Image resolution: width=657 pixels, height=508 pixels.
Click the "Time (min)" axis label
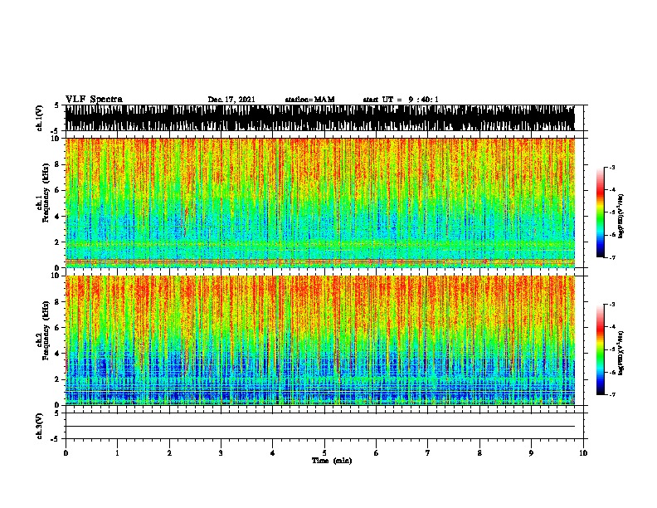click(x=332, y=461)
